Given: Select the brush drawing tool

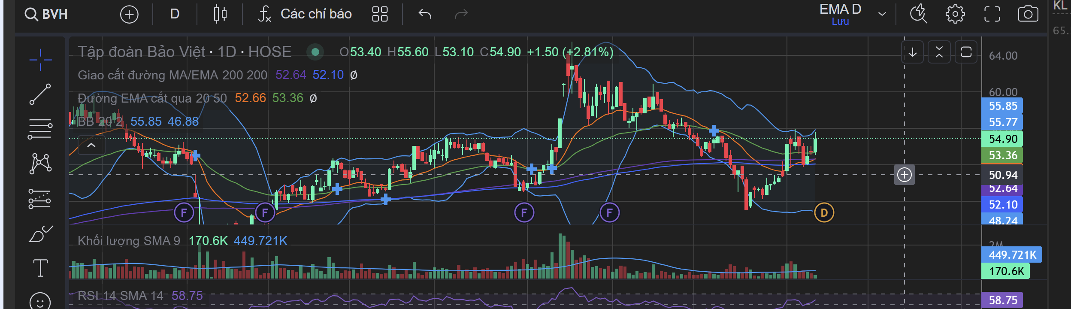Looking at the screenshot, I should [40, 234].
